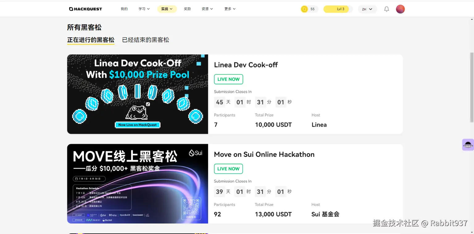
Task: Expand the 更多 dropdown menu
Action: tap(230, 9)
